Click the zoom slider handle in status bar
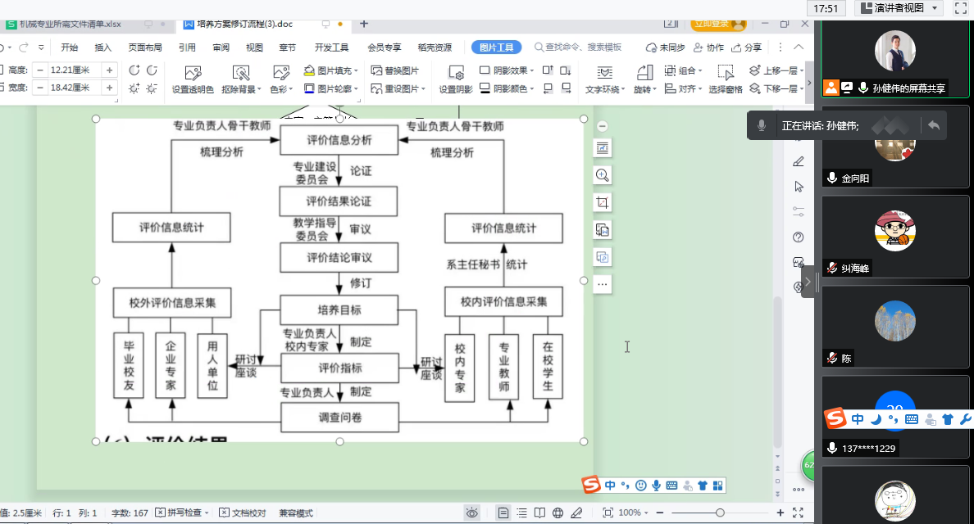The width and height of the screenshot is (974, 524). coord(720,513)
